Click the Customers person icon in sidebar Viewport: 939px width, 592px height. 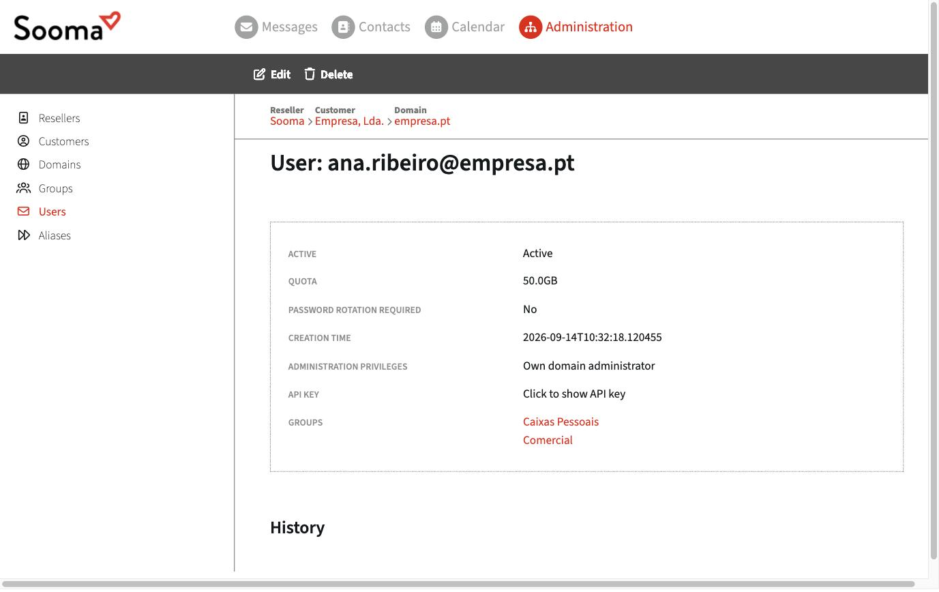[23, 141]
